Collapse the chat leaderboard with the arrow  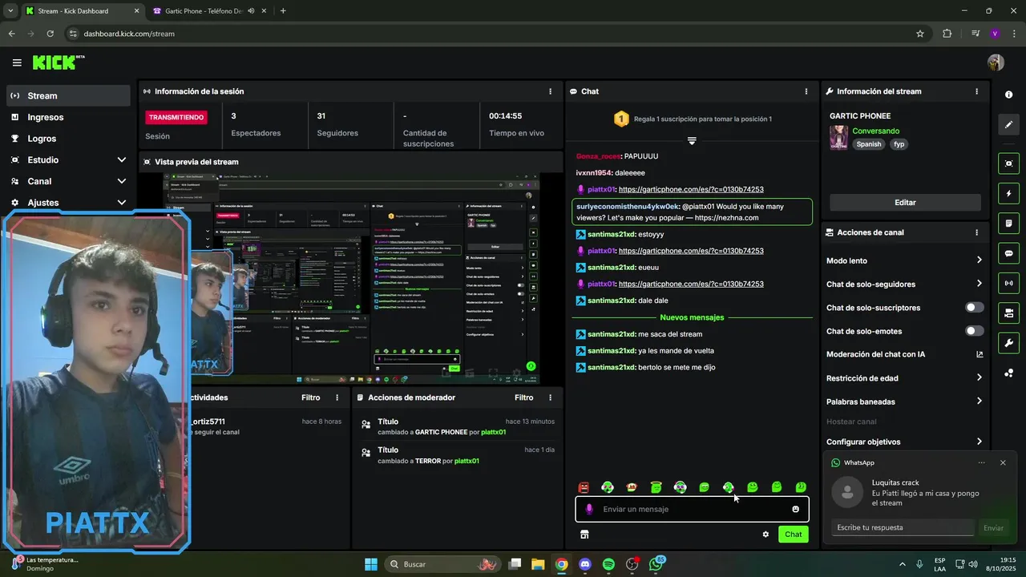point(692,141)
